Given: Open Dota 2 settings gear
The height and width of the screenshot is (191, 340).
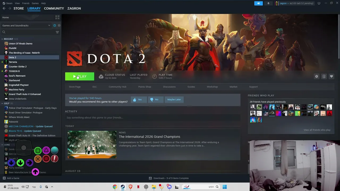Looking at the screenshot, I should [x=316, y=76].
